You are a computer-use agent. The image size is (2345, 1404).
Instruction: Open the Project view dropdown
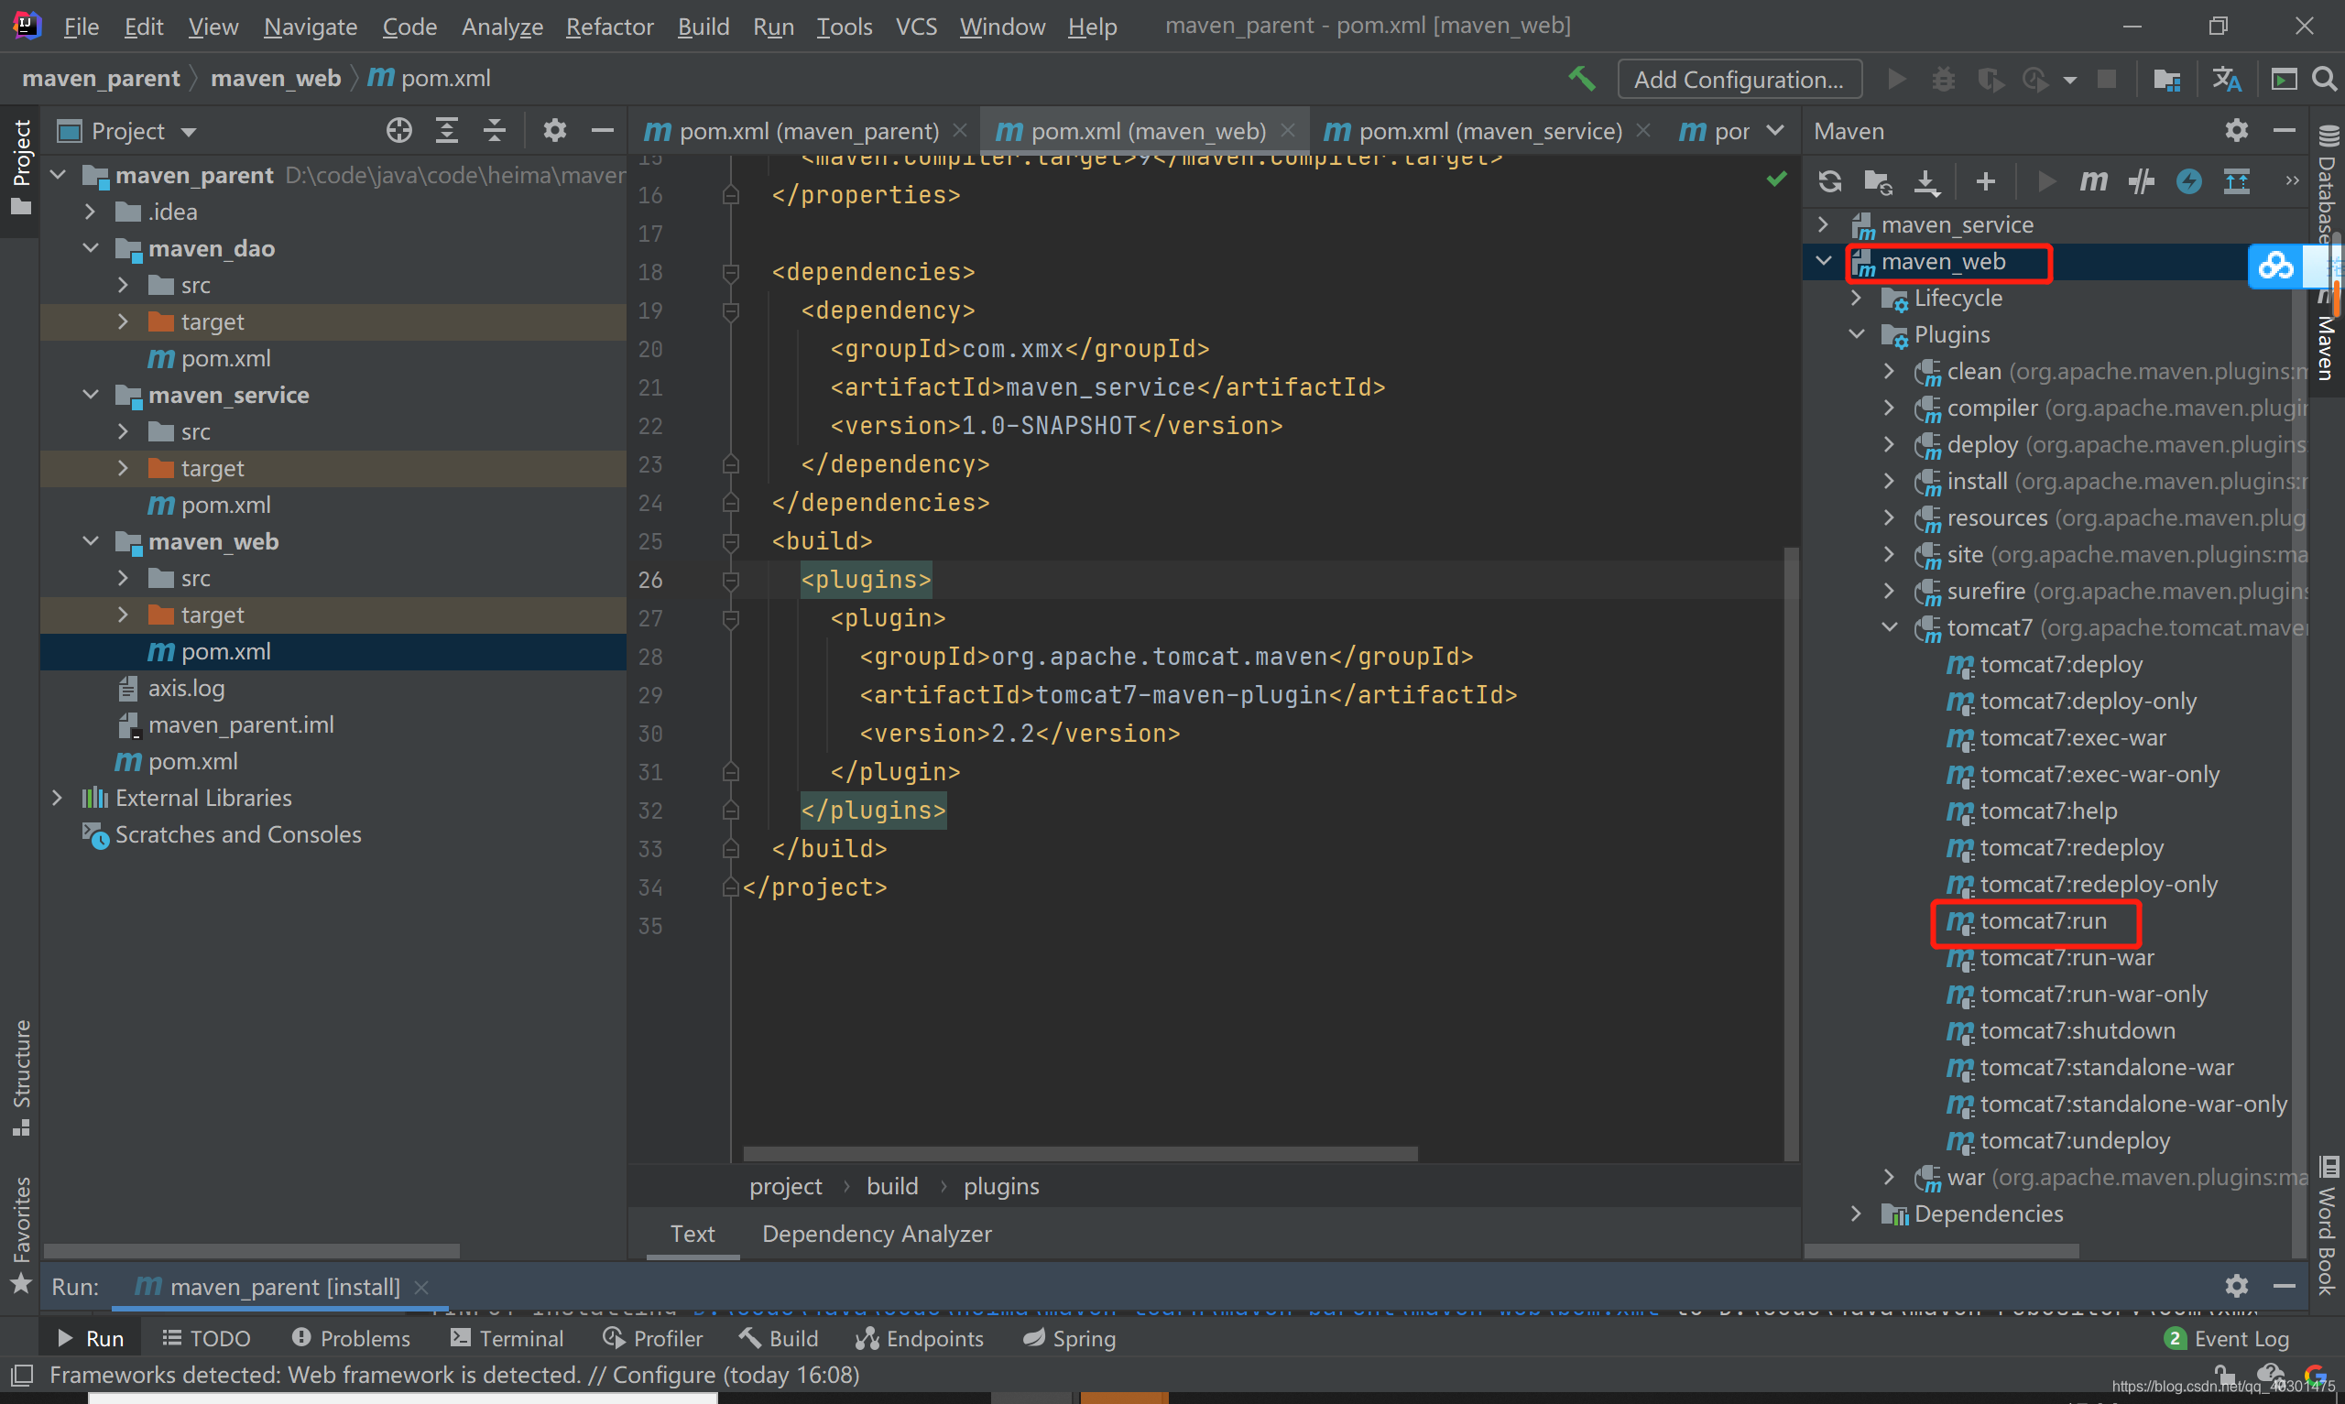click(189, 132)
